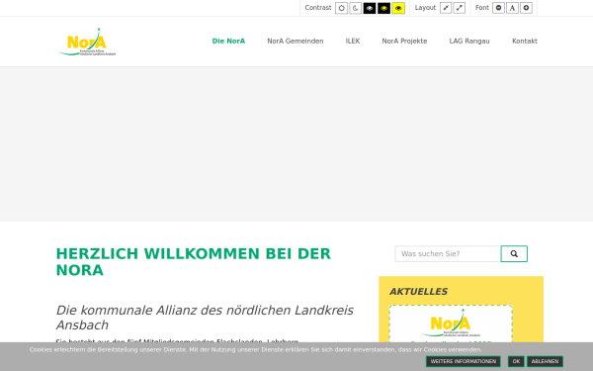This screenshot has width=593, height=371.
Task: Click heading Herzlich Willkommen bei der NorA
Action: click(x=194, y=262)
